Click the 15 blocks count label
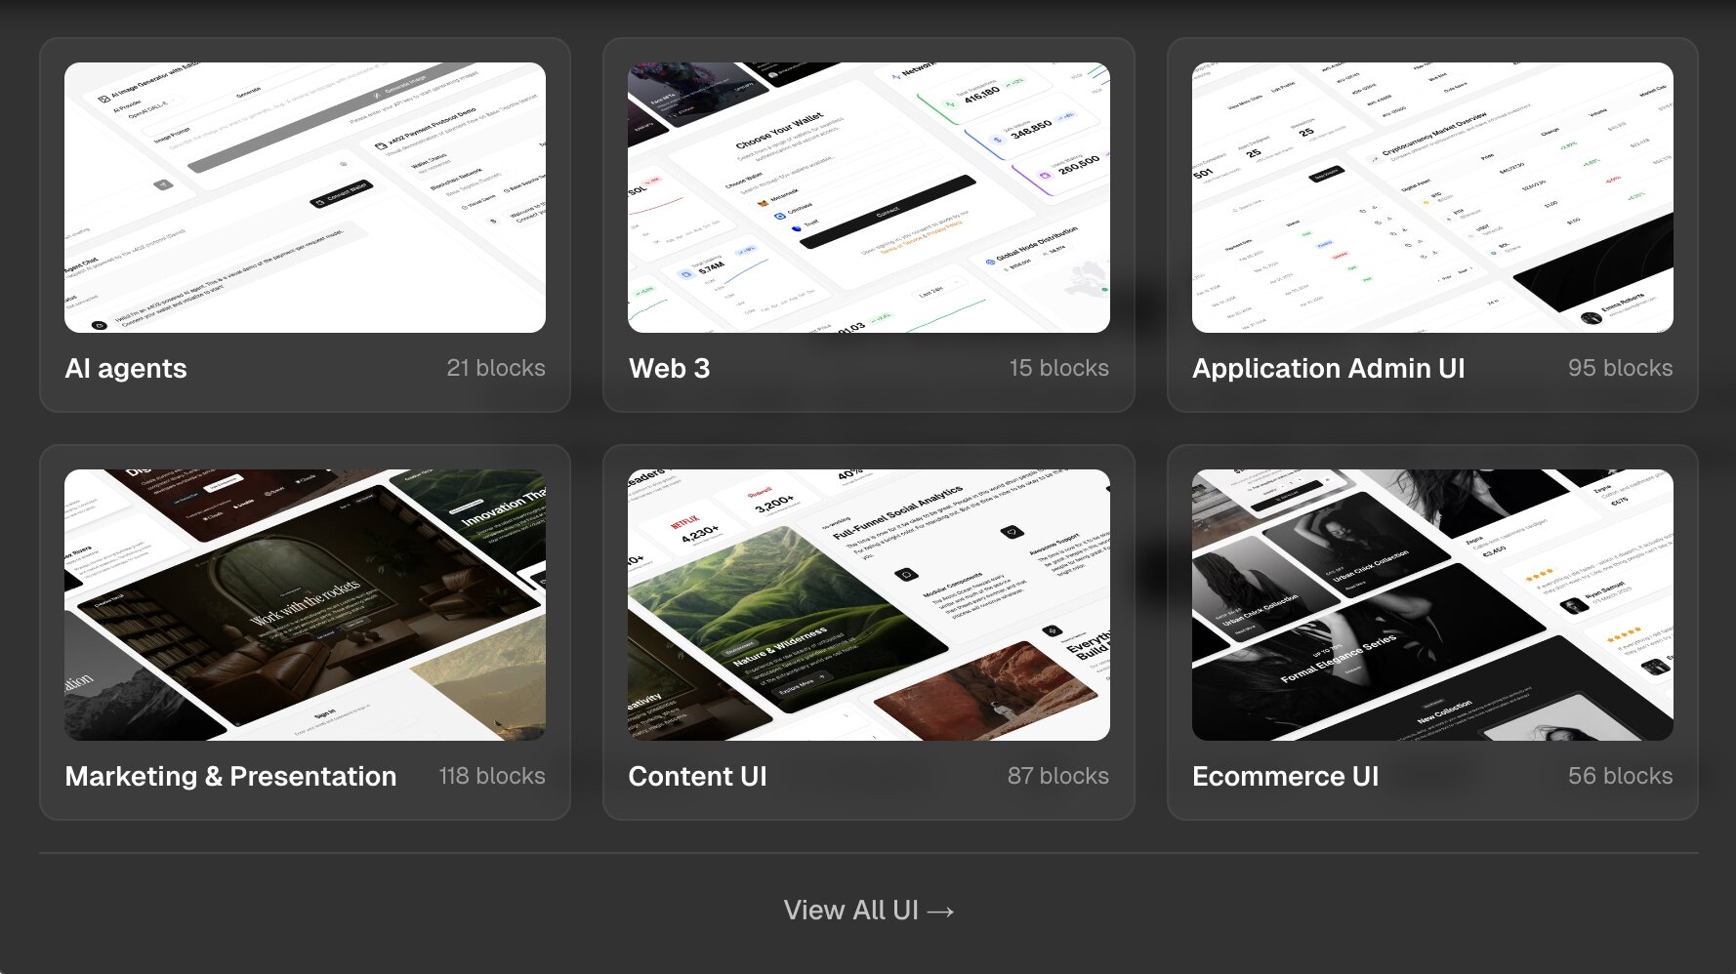Viewport: 1736px width, 974px height. [x=1059, y=369]
